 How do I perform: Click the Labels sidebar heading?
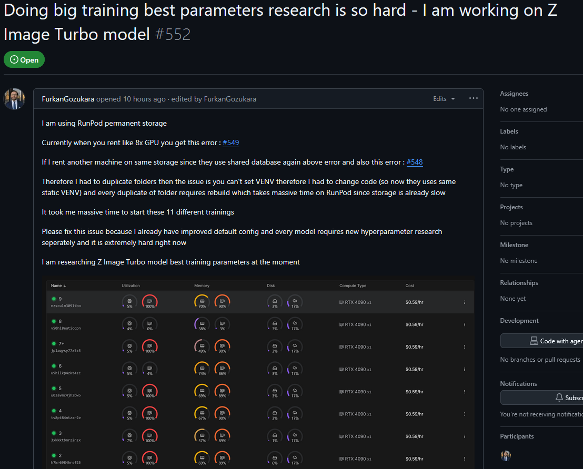tap(509, 131)
